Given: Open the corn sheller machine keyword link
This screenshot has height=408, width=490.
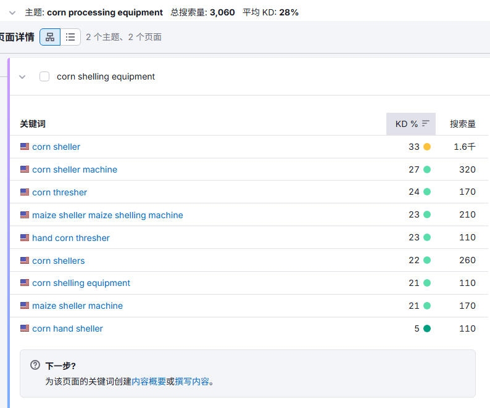Looking at the screenshot, I should point(75,169).
